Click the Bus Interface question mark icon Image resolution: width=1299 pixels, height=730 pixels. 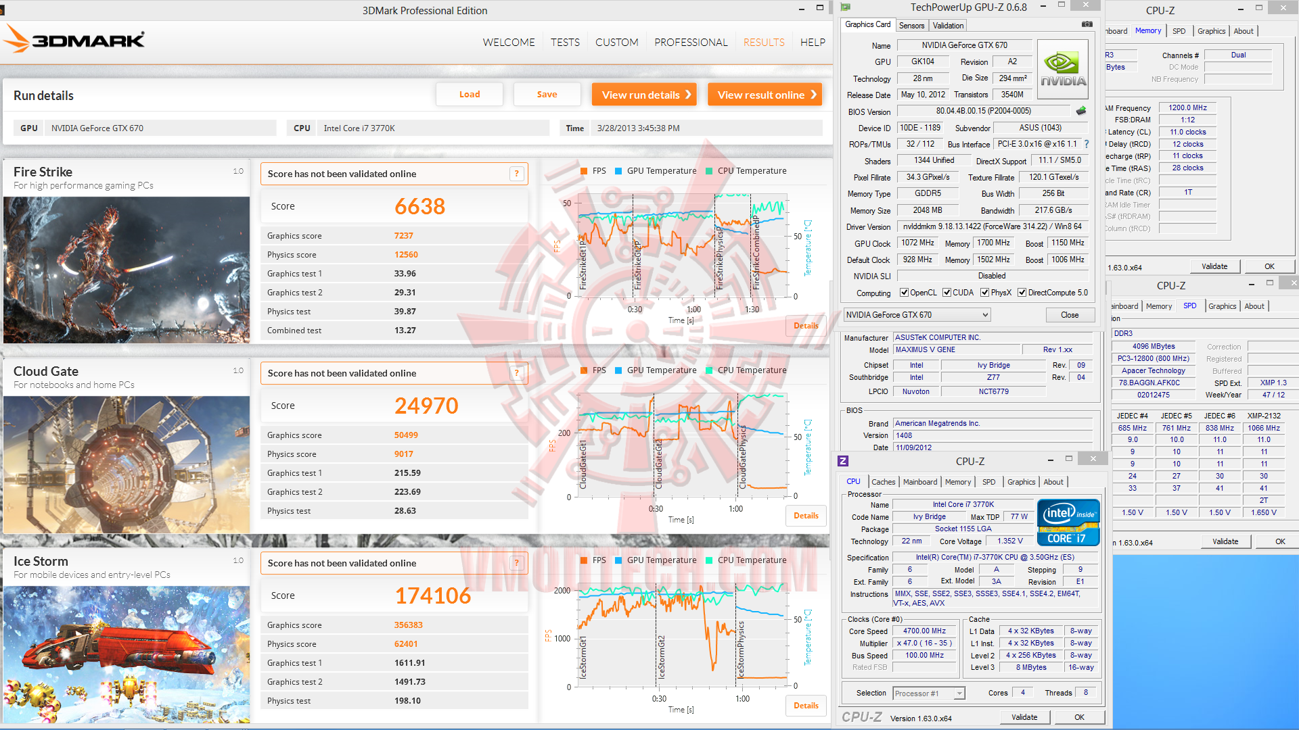click(1087, 144)
